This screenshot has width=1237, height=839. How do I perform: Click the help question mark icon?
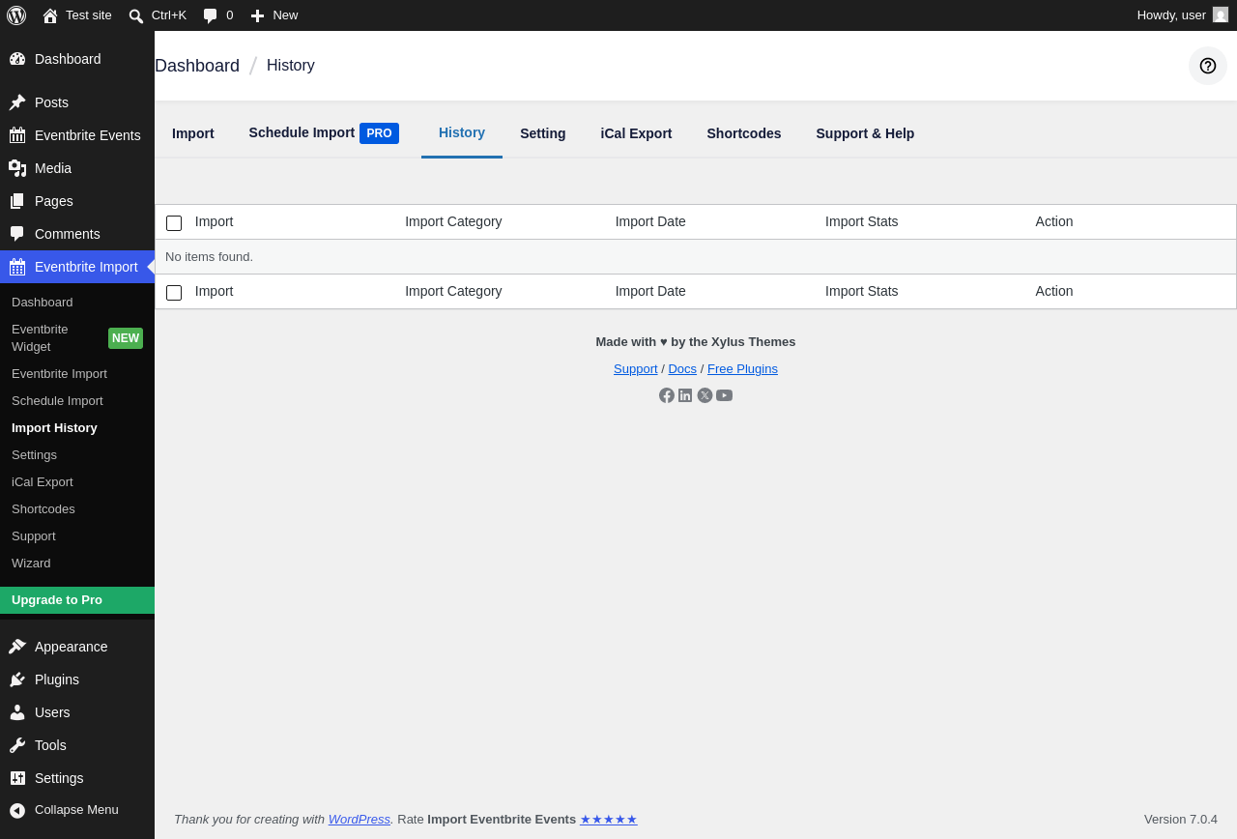pos(1208,66)
